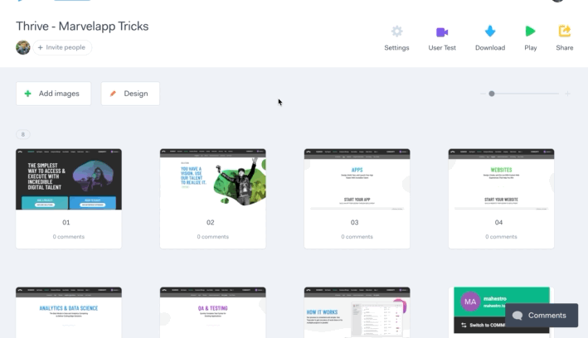Click the '02' screen name label

[x=211, y=223]
